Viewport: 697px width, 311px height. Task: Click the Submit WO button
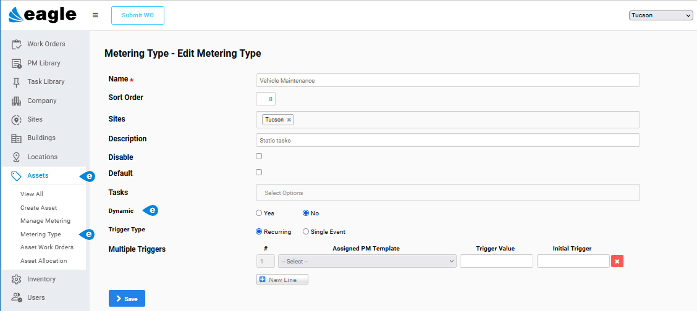tap(138, 15)
